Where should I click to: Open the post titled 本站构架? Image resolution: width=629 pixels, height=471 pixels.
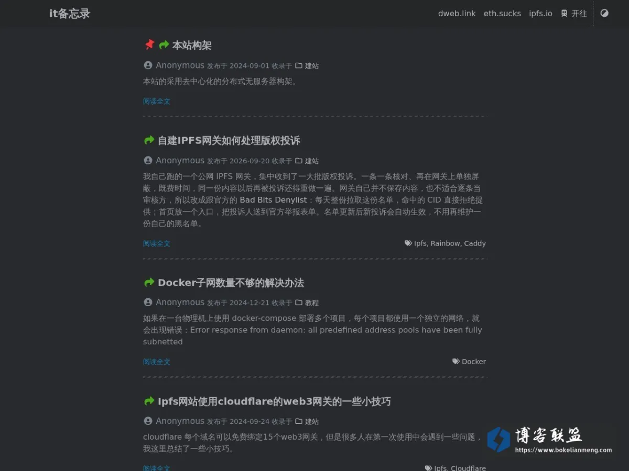tap(192, 46)
